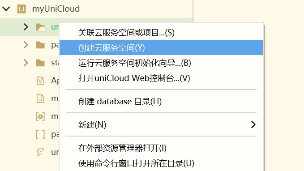This screenshot has width=304, height=171.
Task: Expand the 'st' folder chevron
Action: 26,63
